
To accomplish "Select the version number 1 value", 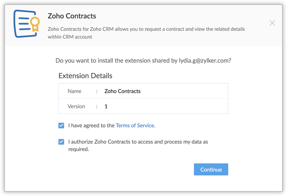I will 106,106.
